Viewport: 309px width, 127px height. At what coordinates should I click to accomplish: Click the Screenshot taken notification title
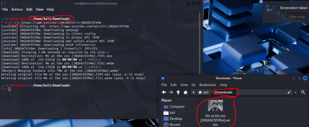click(294, 8)
